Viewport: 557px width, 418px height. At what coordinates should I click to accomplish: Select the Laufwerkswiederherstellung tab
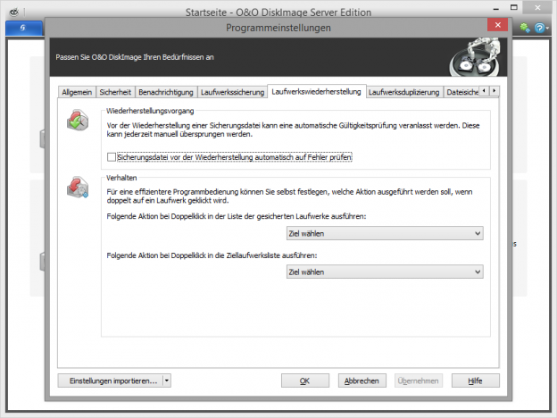316,91
